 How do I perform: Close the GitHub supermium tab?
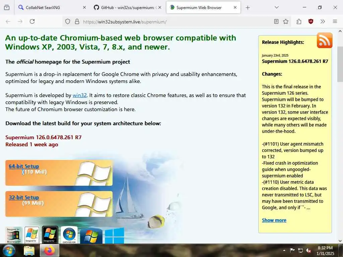[x=160, y=7]
